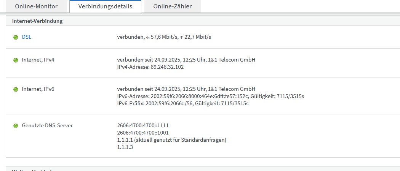Image resolution: width=400 pixels, height=171 pixels.
Task: Click the IPv6-Präfix line
Action: click(182, 103)
